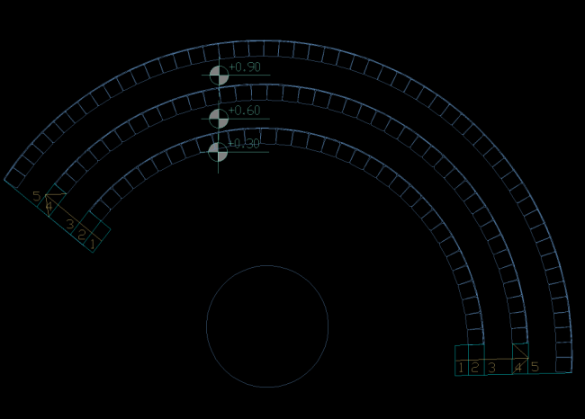Click inside the large circle at center
585x419 pixels.
(267, 325)
